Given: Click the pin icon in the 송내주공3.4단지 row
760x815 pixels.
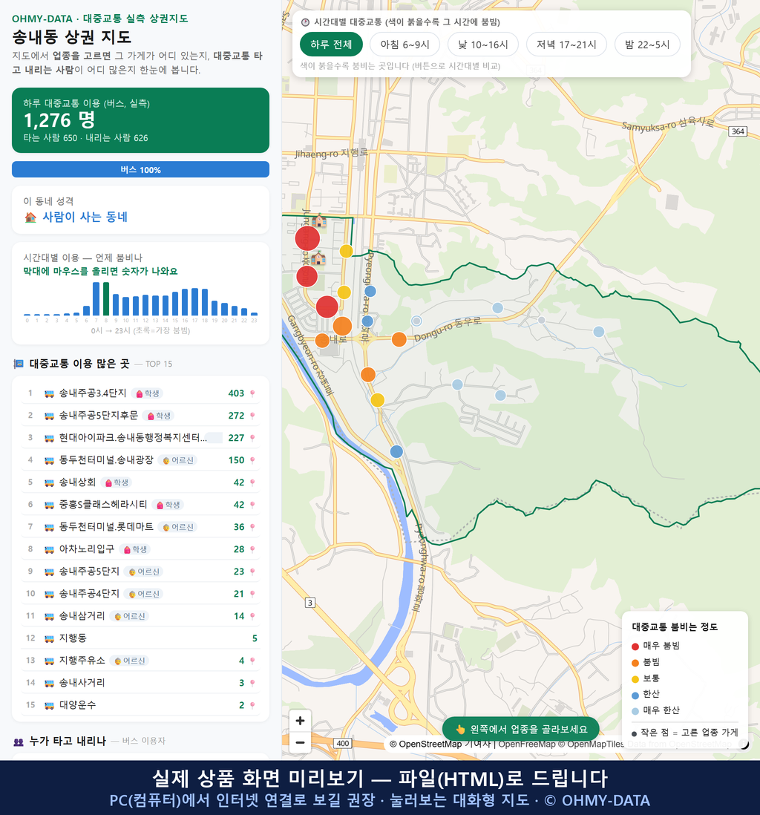Looking at the screenshot, I should 252,393.
